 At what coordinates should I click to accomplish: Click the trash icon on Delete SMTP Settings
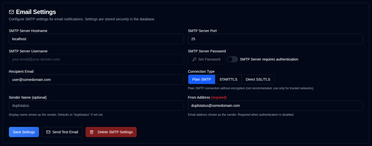click(92, 132)
